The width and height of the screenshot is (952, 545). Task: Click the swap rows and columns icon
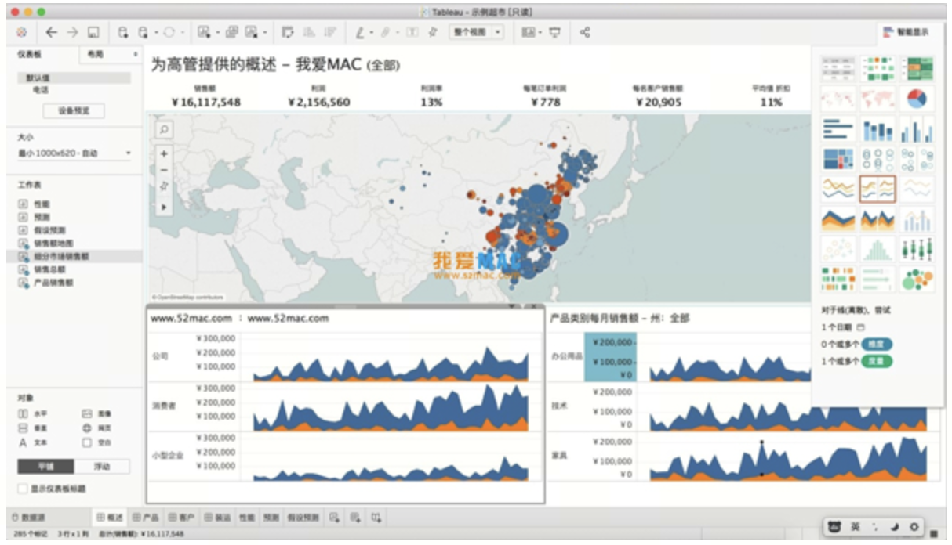click(x=287, y=32)
